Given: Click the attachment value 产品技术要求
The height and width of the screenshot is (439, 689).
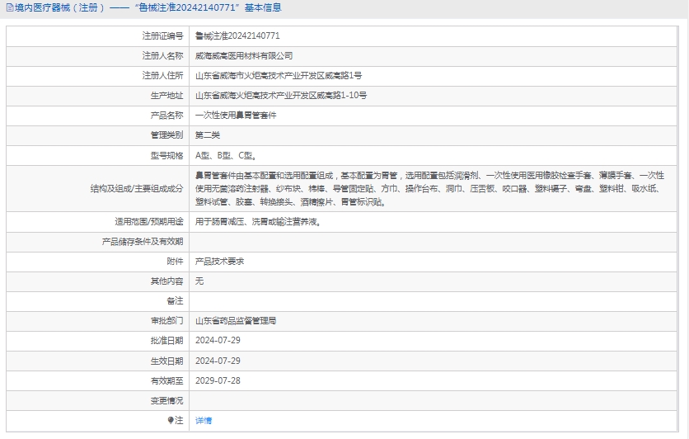Looking at the screenshot, I should point(219,261).
